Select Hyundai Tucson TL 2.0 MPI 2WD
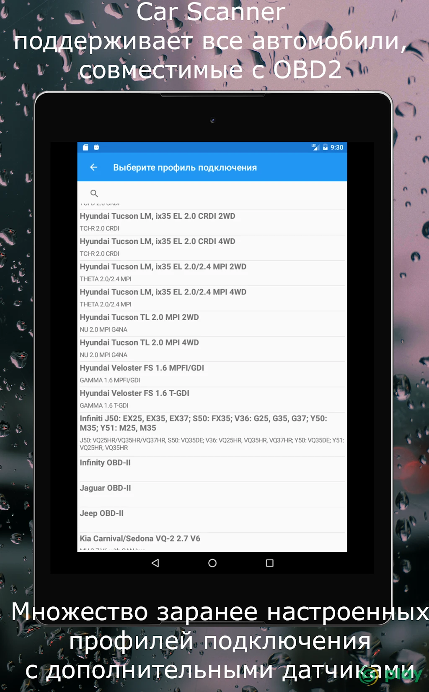Image resolution: width=429 pixels, height=692 pixels. (x=212, y=323)
